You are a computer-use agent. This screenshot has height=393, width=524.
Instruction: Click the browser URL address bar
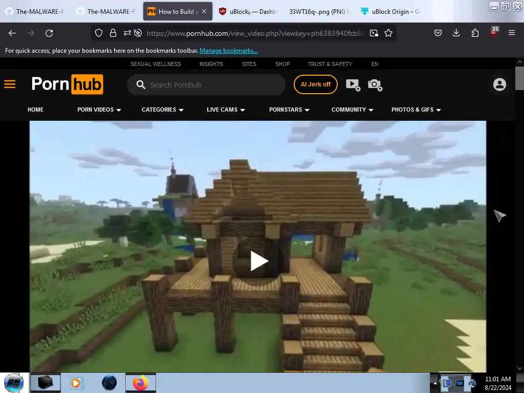pyautogui.click(x=256, y=33)
